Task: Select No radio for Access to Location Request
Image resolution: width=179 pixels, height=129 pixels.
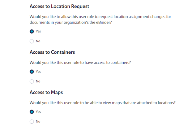Action: 32,41
